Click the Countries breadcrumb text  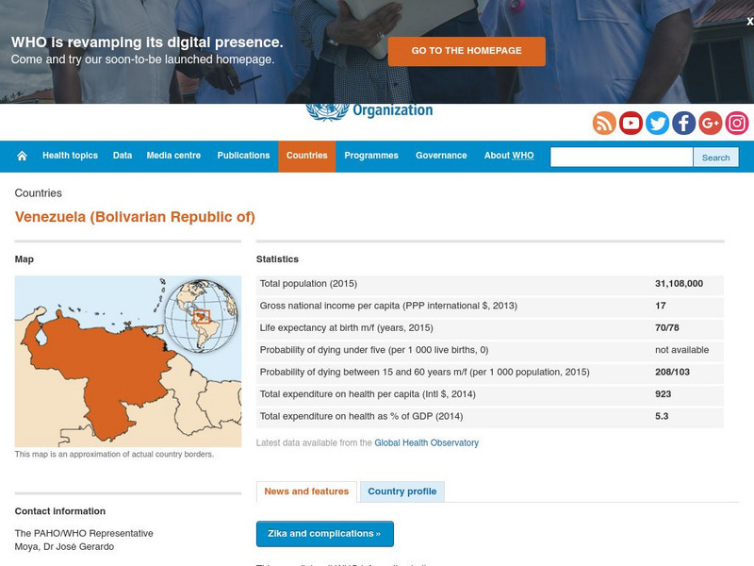coord(38,193)
